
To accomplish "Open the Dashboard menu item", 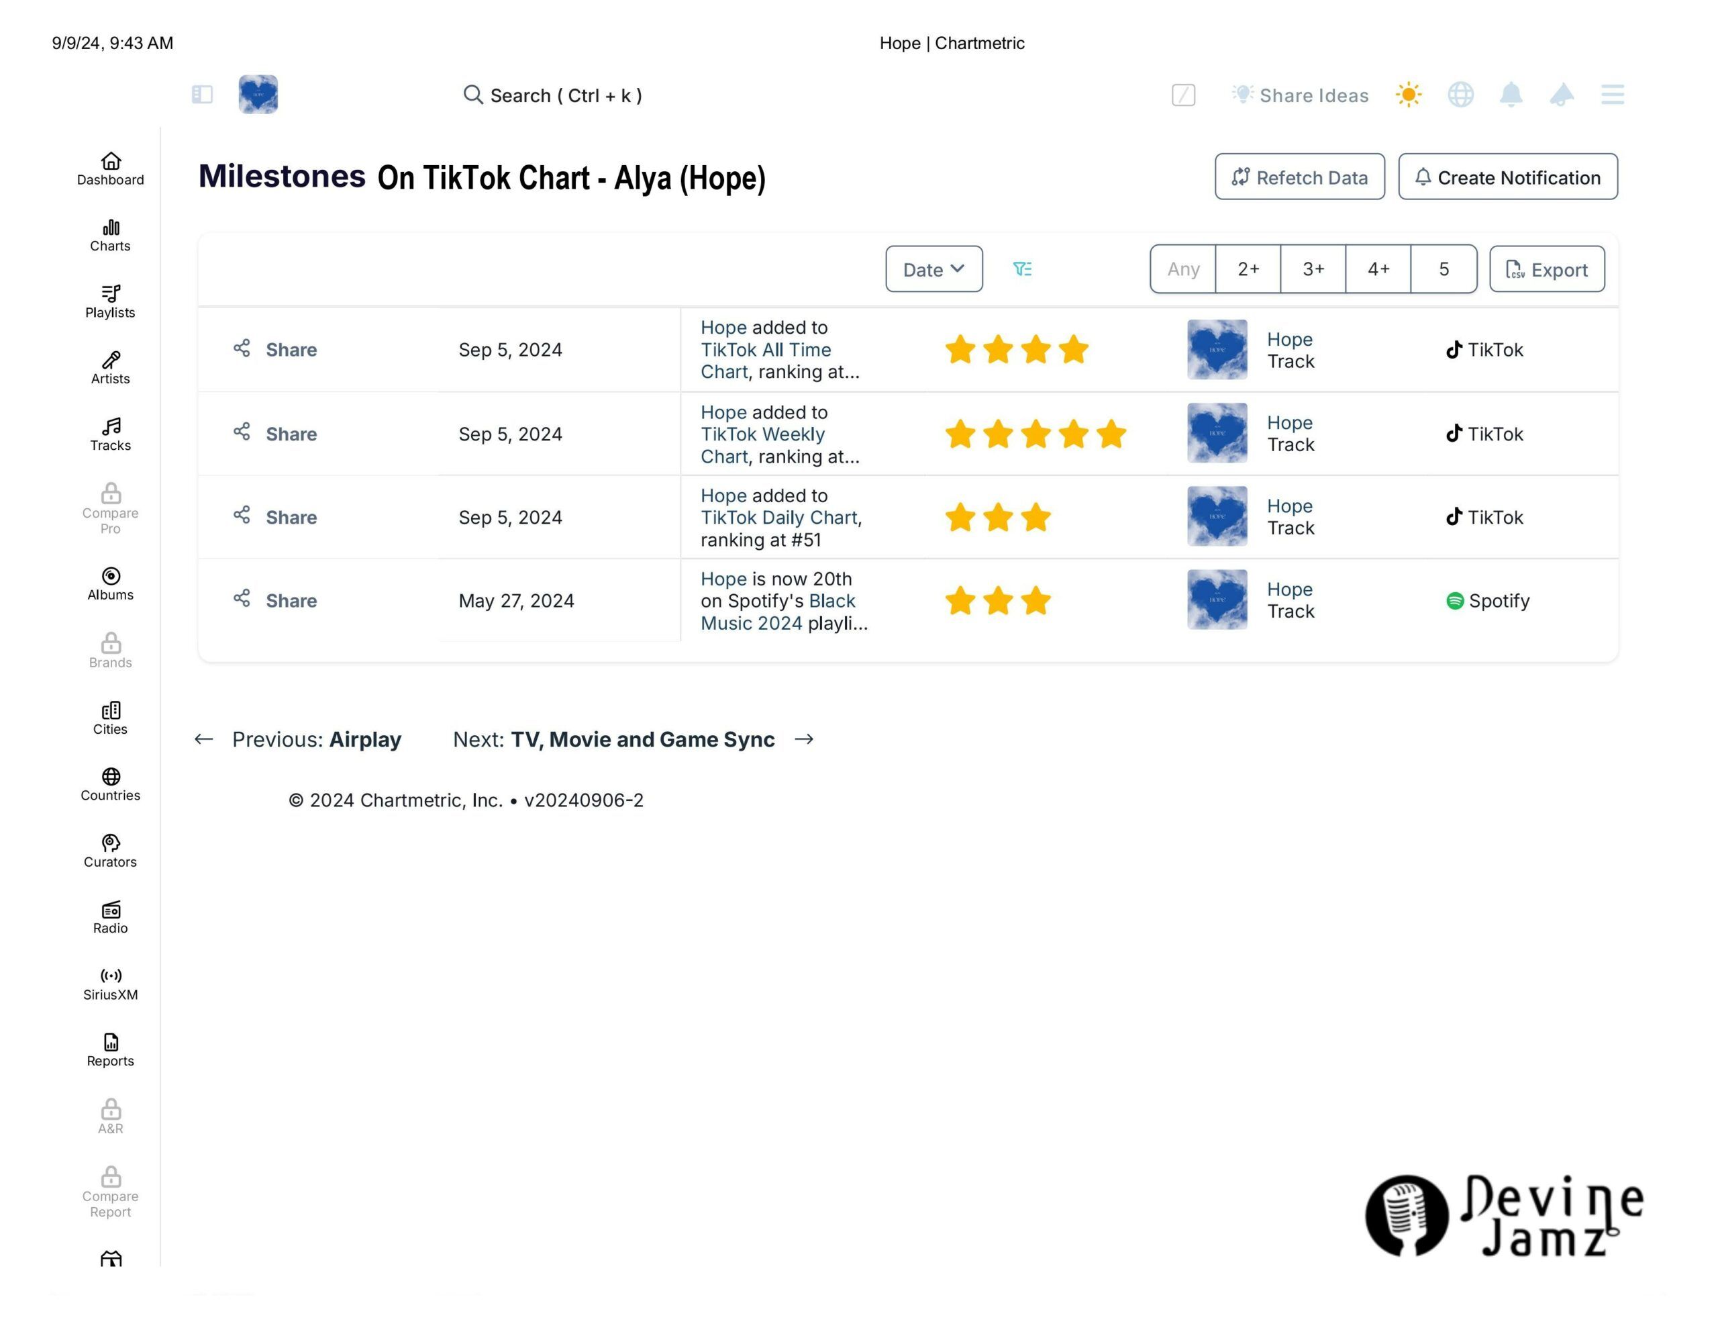I will (110, 169).
